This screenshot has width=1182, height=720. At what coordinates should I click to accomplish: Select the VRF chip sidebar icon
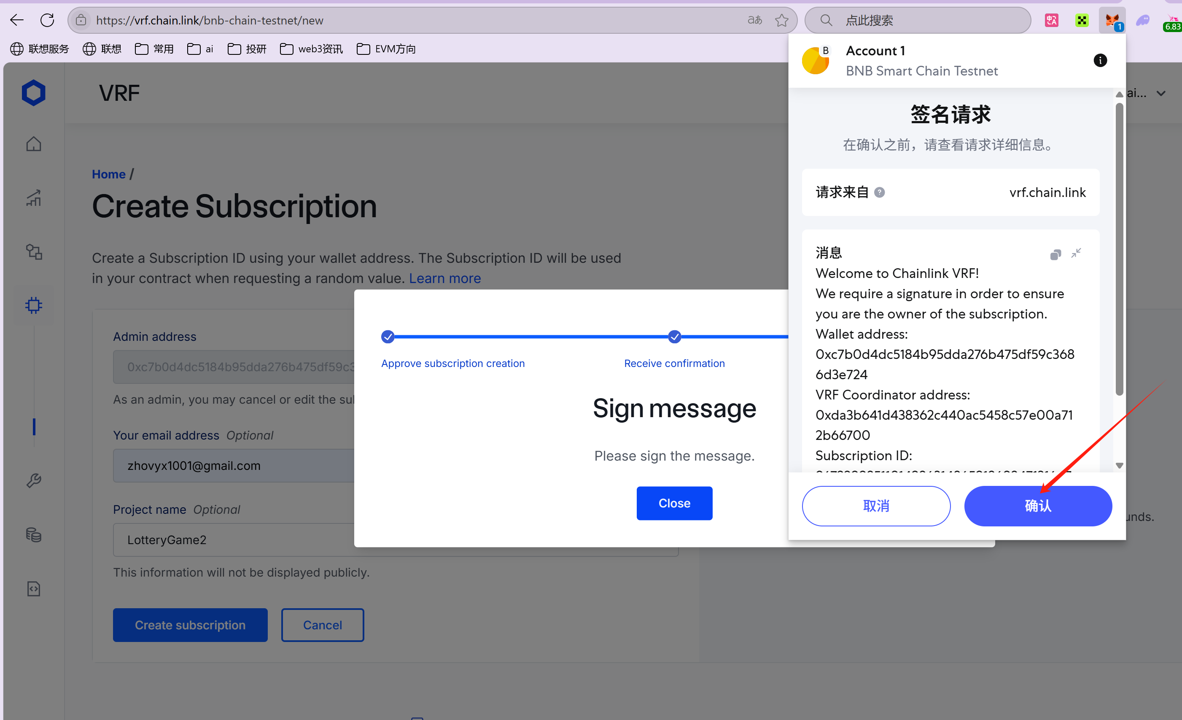click(34, 305)
